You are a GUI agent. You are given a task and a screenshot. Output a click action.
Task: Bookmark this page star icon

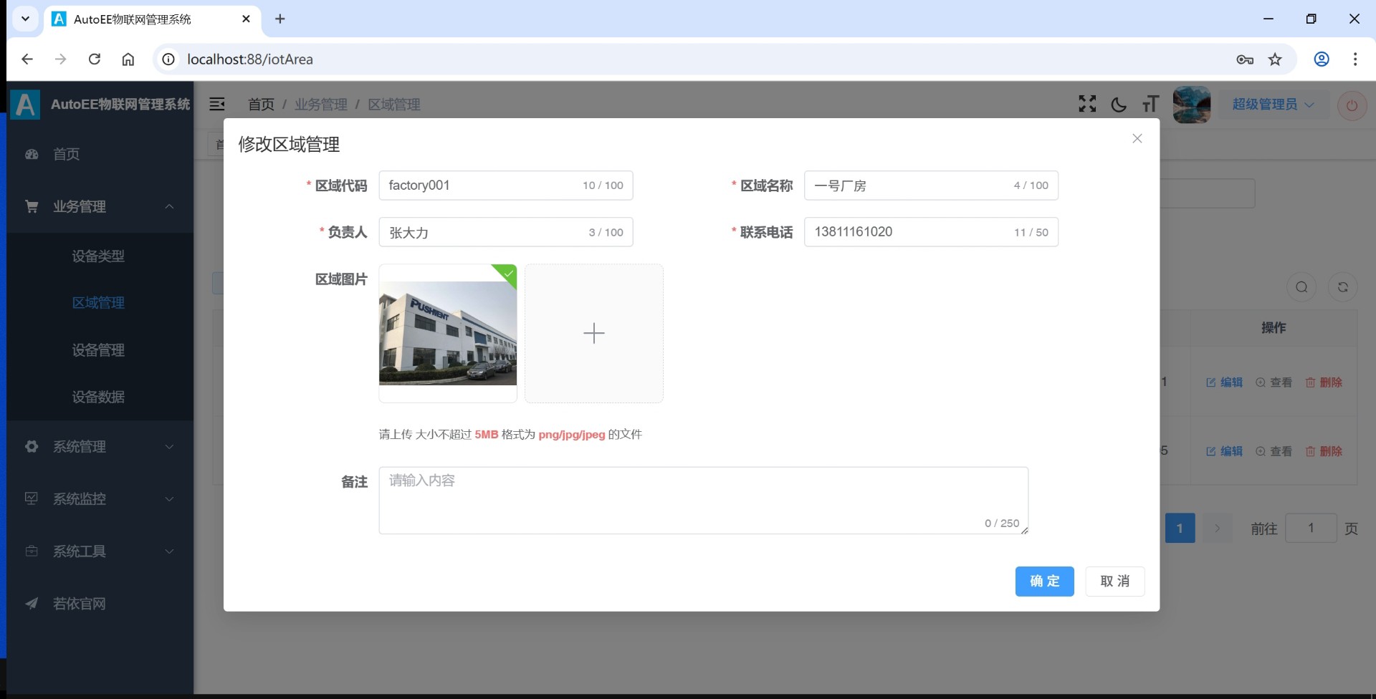(1275, 59)
